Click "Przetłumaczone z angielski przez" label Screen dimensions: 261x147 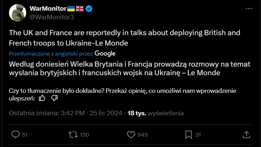[x=51, y=54]
